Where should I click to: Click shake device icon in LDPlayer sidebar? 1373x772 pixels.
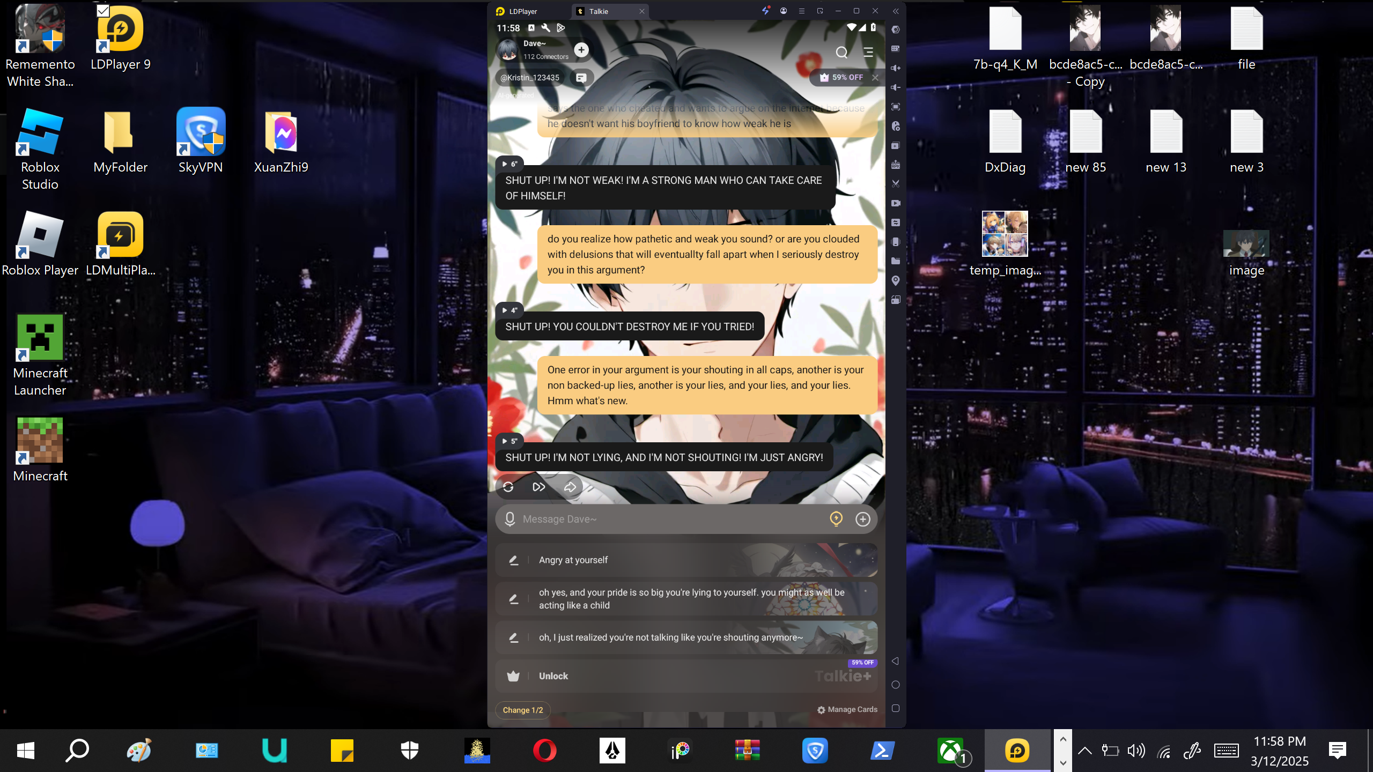[x=895, y=242]
